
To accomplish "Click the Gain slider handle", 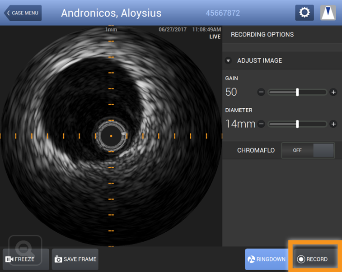I will (297, 92).
